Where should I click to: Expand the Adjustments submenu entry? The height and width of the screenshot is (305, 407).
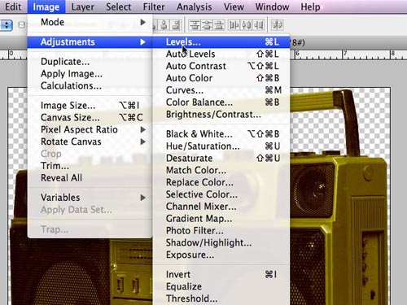[x=90, y=42]
